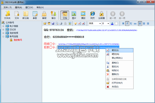
Task: Toggle bold formatting
Action: click(123, 23)
